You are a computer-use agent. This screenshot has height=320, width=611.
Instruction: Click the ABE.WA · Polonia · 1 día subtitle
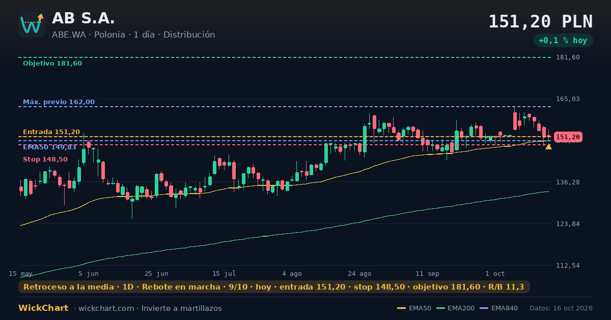click(x=133, y=35)
